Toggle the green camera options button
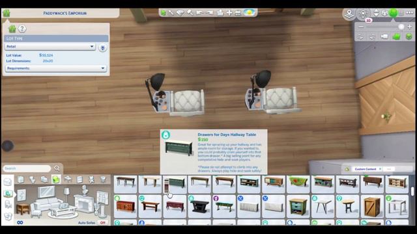This screenshot has width=417, height=234. pyautogui.click(x=394, y=13)
